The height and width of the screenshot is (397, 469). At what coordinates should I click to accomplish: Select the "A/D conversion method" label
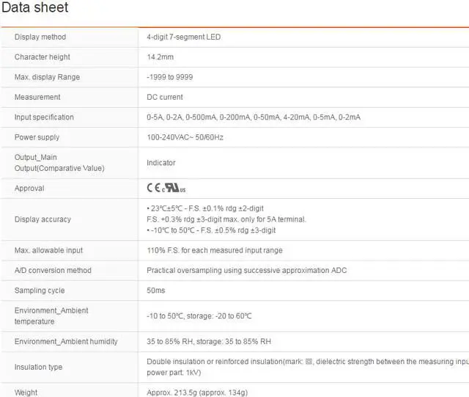(53, 271)
